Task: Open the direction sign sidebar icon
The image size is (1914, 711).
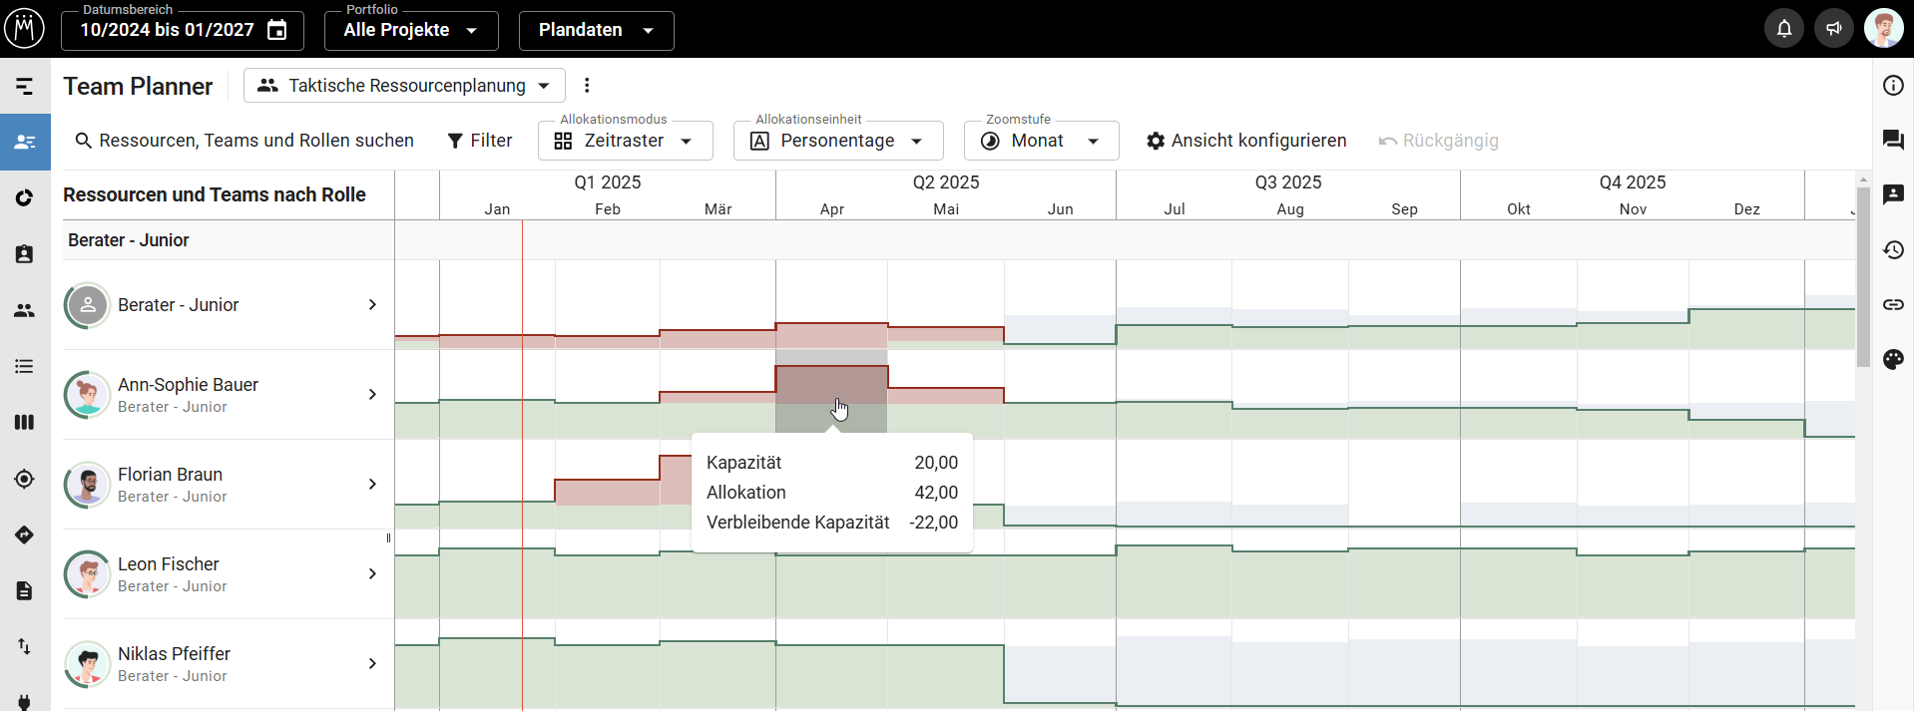Action: [x=25, y=534]
